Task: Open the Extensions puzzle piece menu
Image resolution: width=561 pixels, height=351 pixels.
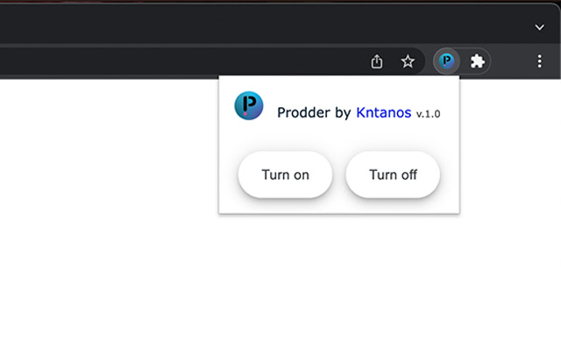Action: (478, 61)
